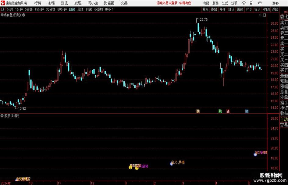Screen dimensions: 288x185
Task: Click the 叠加 overlay button
Action: tap(214, 9)
